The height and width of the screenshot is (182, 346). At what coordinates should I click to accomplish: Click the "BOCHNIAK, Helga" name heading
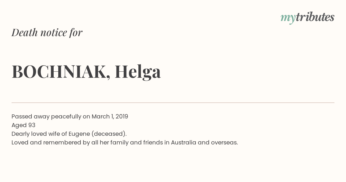[86, 72]
